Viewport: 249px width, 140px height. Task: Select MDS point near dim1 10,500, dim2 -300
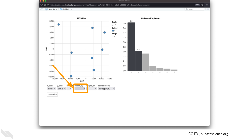102,50
